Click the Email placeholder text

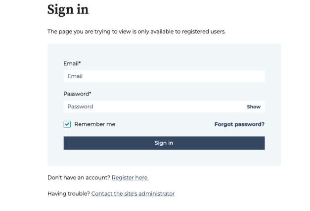coord(75,76)
